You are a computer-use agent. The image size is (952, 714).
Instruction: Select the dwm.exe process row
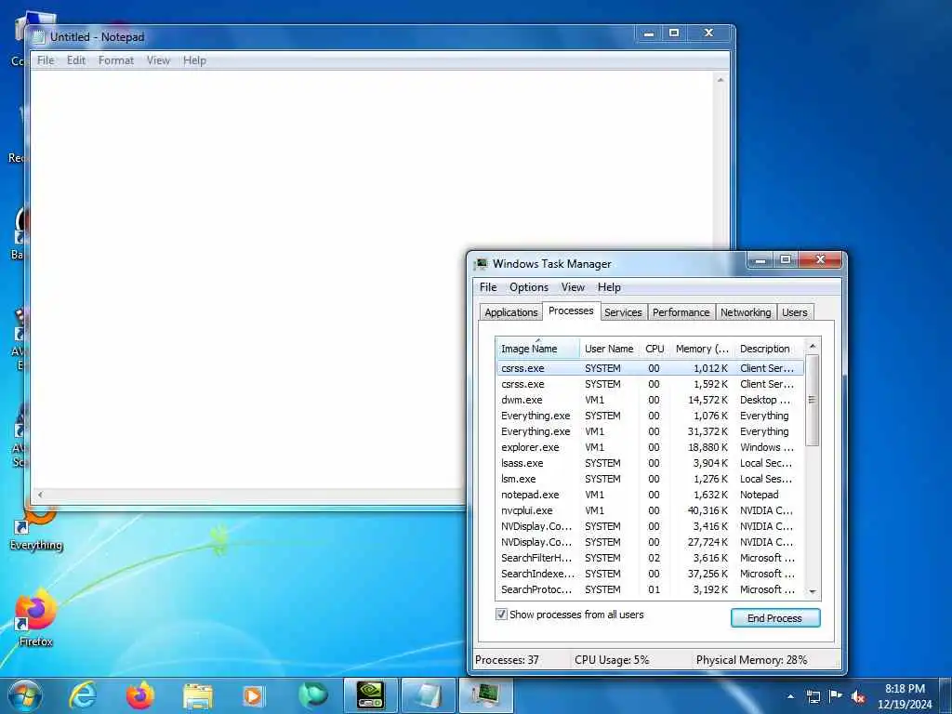(650, 400)
